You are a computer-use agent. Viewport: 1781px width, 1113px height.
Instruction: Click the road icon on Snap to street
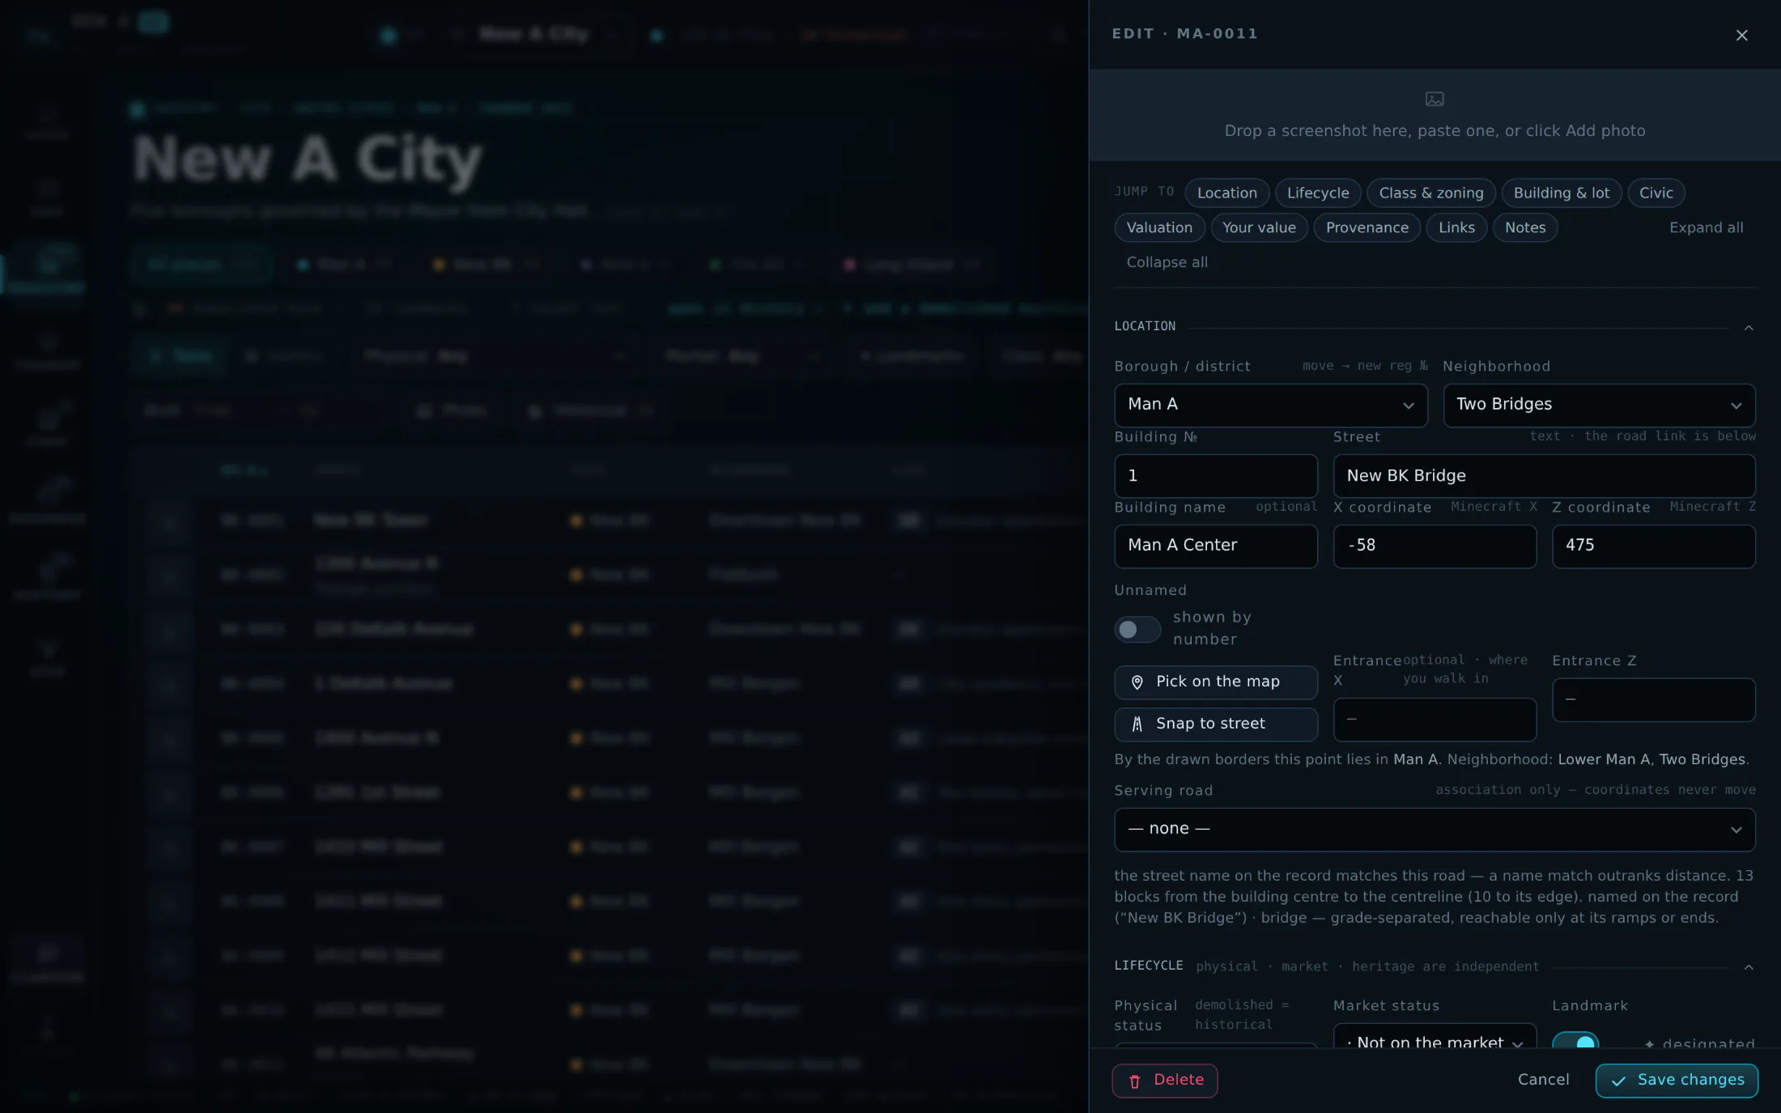click(x=1137, y=724)
